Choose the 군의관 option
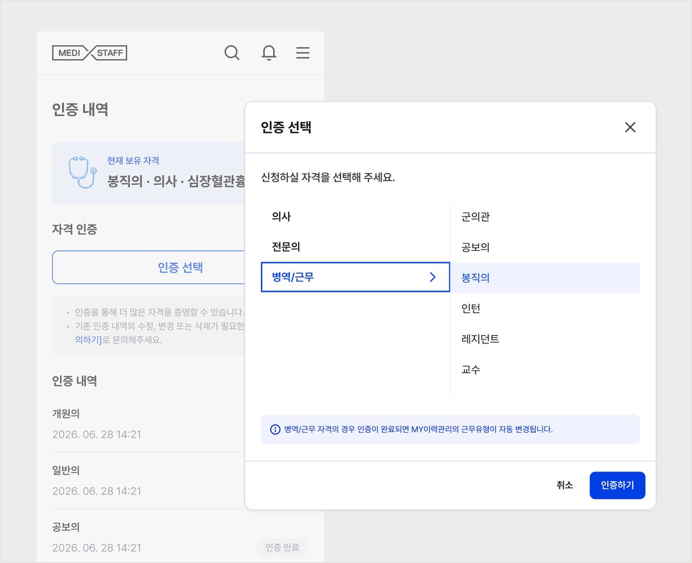This screenshot has width=692, height=563. click(x=476, y=216)
